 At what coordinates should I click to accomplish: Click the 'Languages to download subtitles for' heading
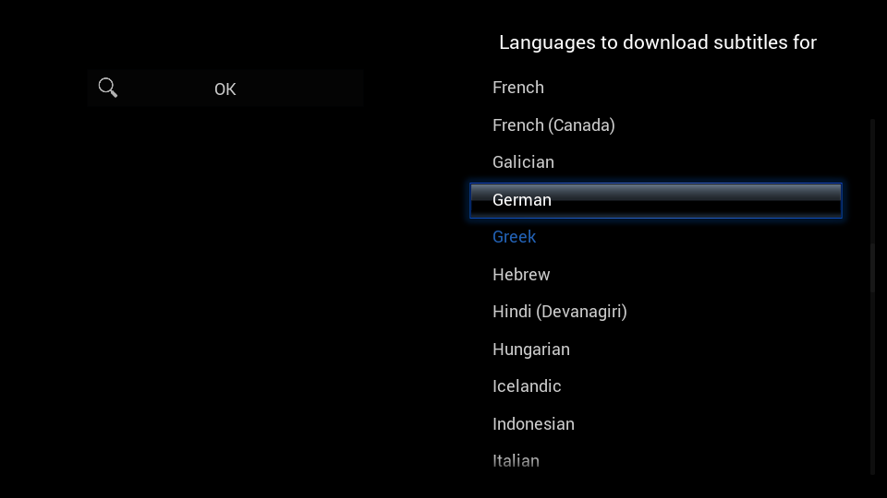tap(658, 42)
